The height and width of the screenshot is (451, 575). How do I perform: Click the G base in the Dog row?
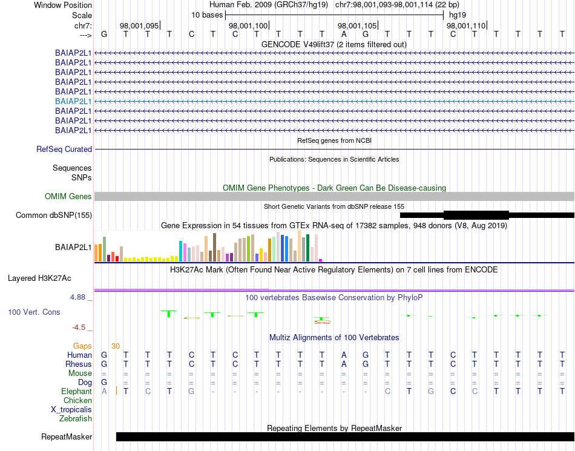[104, 383]
